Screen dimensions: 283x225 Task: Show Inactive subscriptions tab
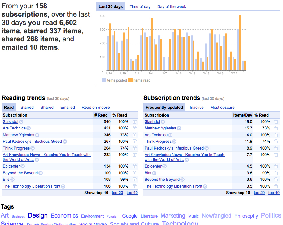pyautogui.click(x=197, y=107)
